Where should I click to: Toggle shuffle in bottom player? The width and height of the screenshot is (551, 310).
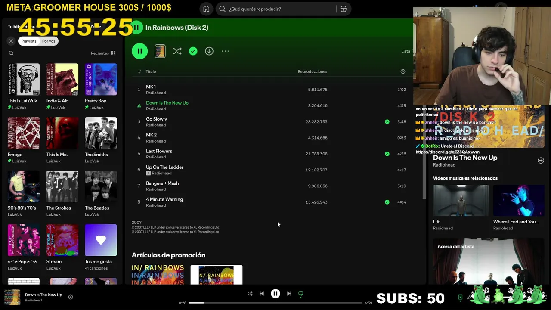[x=250, y=294]
